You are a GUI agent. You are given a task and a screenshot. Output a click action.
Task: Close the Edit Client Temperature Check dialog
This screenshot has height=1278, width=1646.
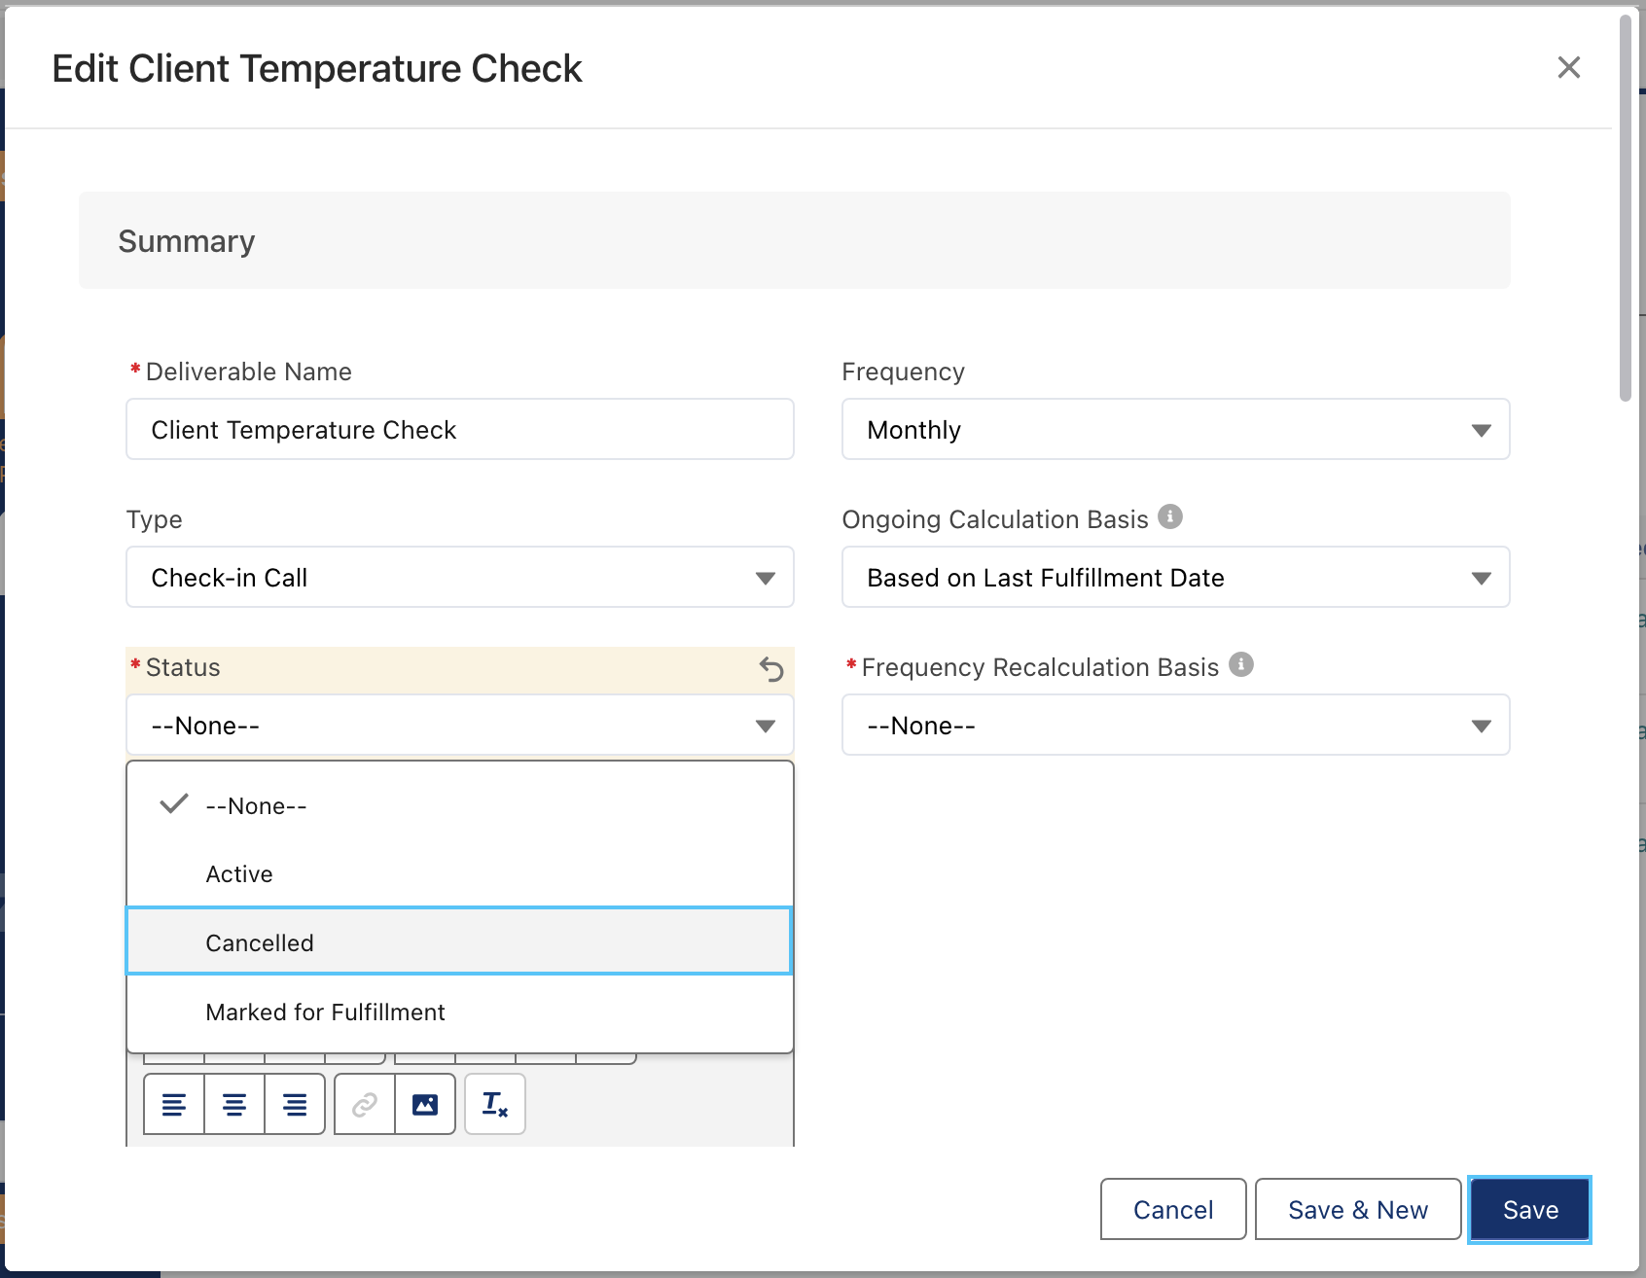(x=1568, y=67)
